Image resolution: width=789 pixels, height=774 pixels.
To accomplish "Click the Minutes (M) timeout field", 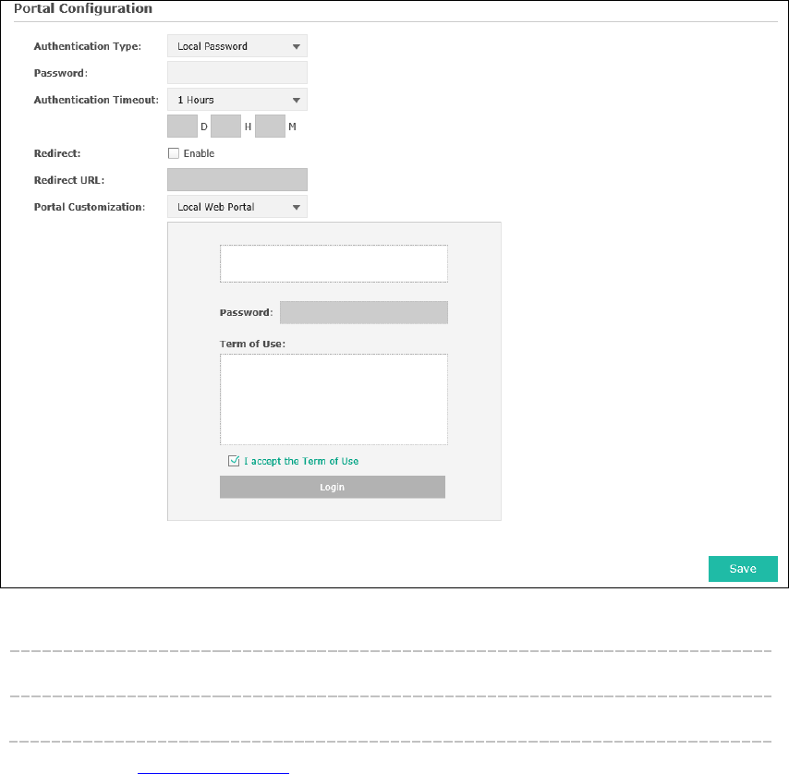I will click(270, 127).
